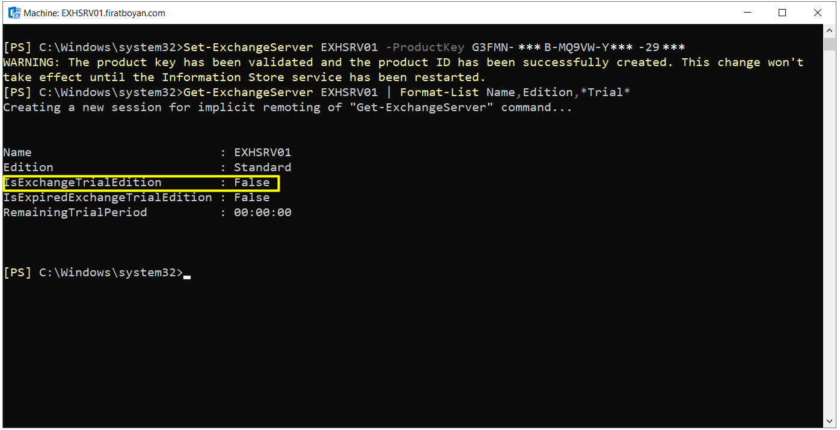This screenshot has height=430, width=840.
Task: Click the 'IsExchangeTrialEdition' property name
Action: pos(82,183)
